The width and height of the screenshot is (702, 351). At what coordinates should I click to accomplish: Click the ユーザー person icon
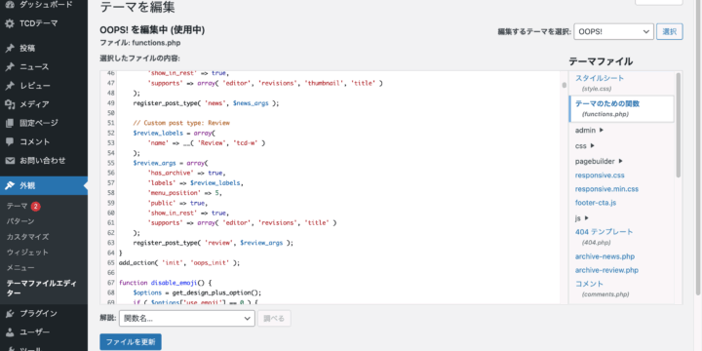[x=10, y=332]
